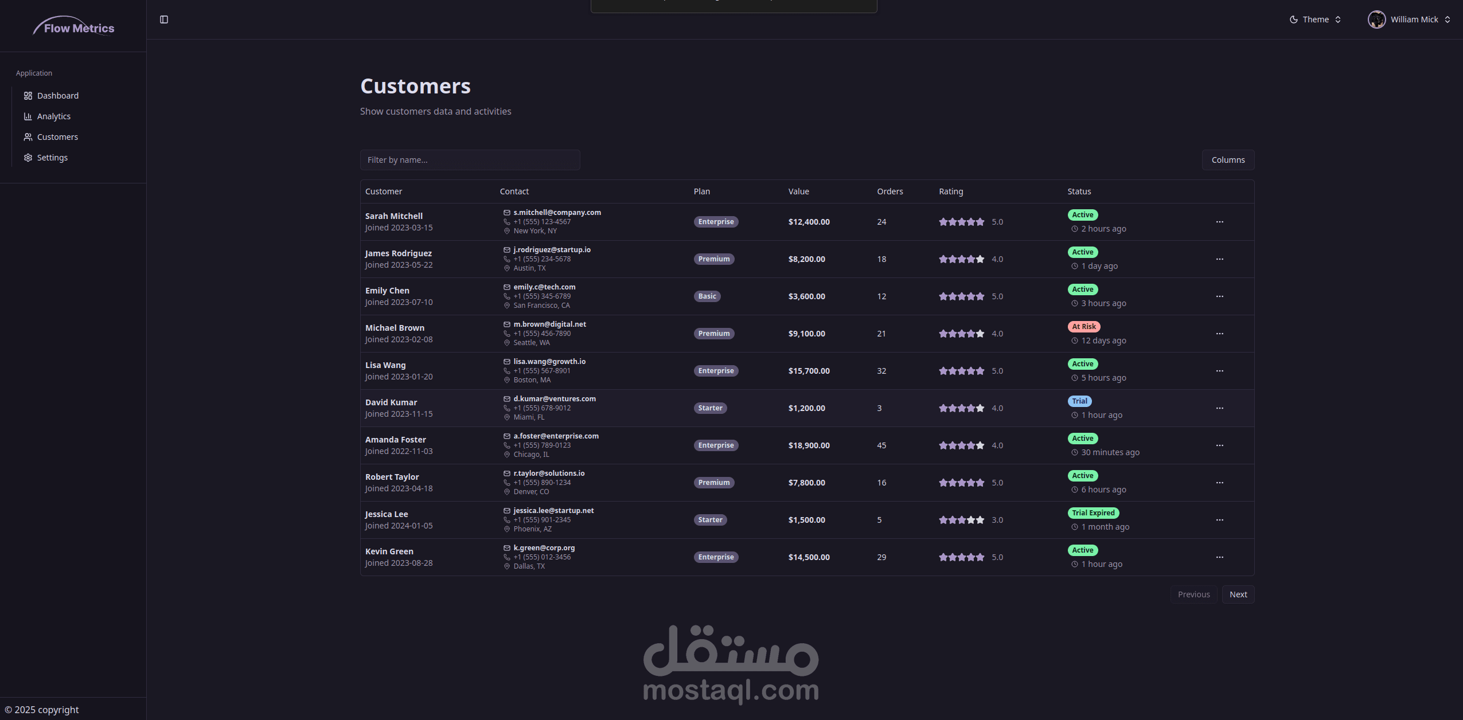Click the star rating for Emily Chen
1463x720 pixels.
961,296
